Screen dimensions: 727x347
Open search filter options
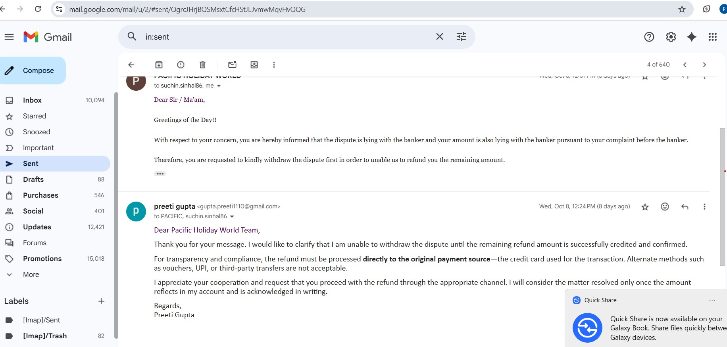coord(461,37)
